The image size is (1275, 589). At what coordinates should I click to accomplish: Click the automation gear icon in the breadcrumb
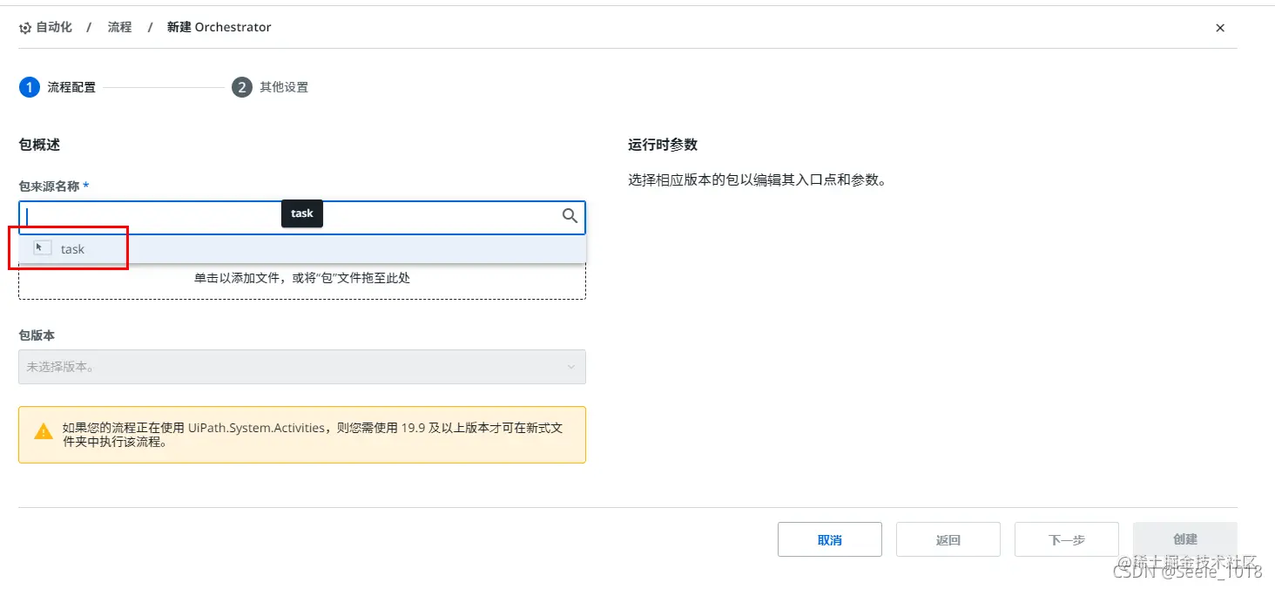click(24, 27)
